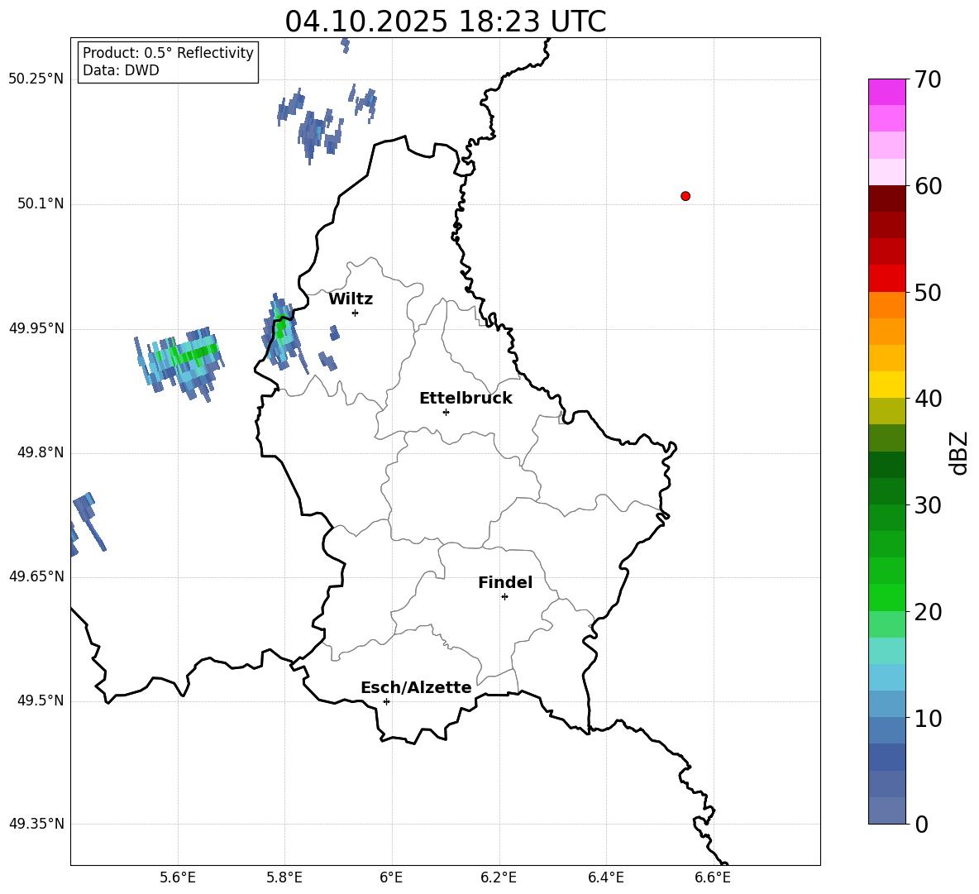Click the 49.65°N latitude label
The image size is (979, 894).
pyautogui.click(x=36, y=576)
